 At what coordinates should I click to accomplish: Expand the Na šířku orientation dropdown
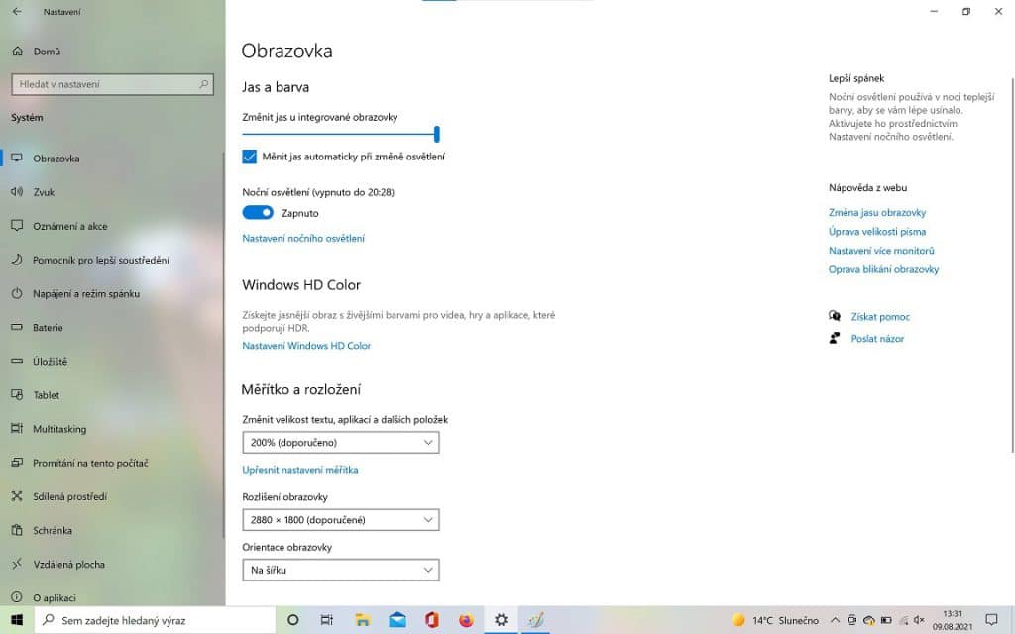pos(341,570)
